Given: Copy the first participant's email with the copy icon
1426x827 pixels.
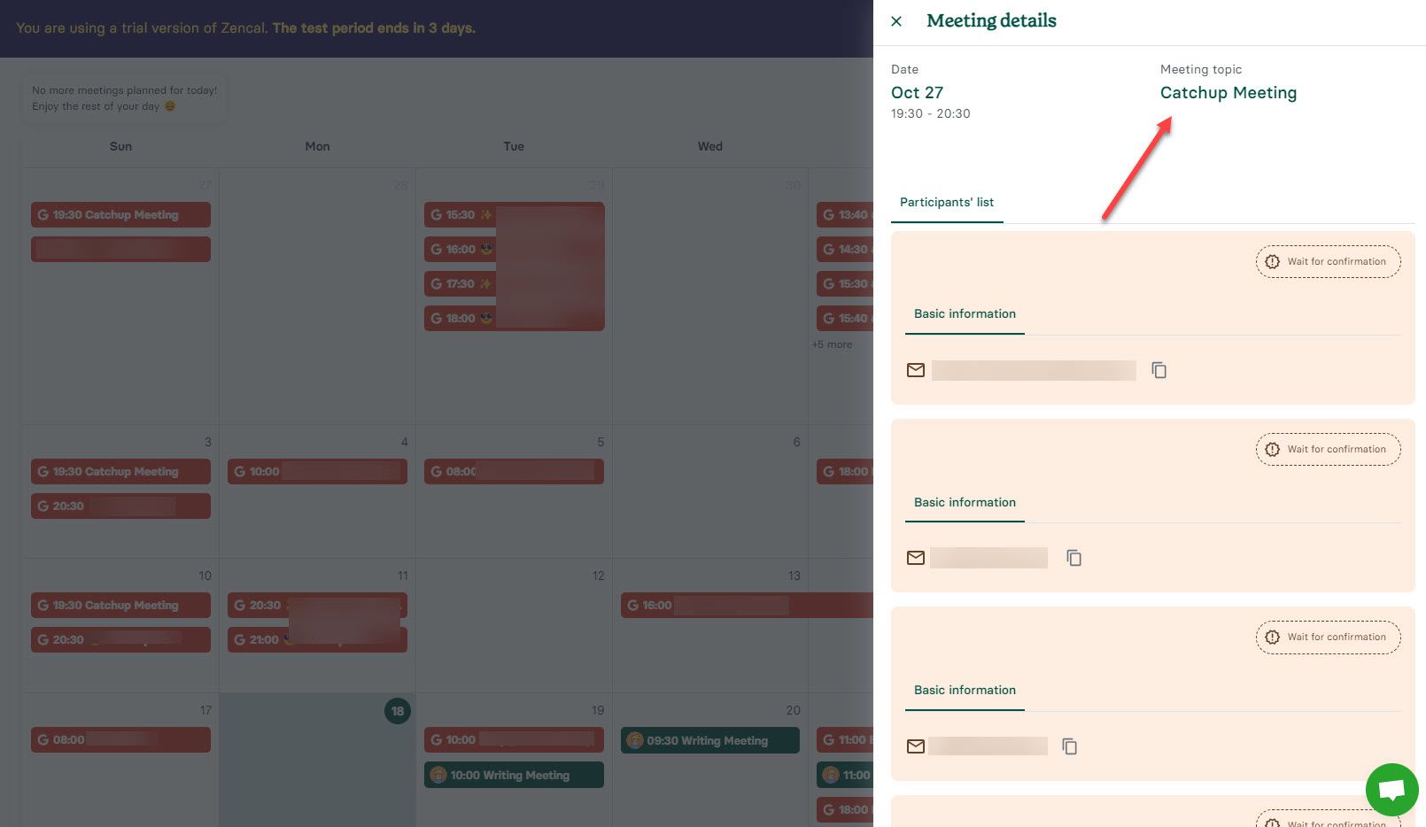Looking at the screenshot, I should click(1159, 370).
